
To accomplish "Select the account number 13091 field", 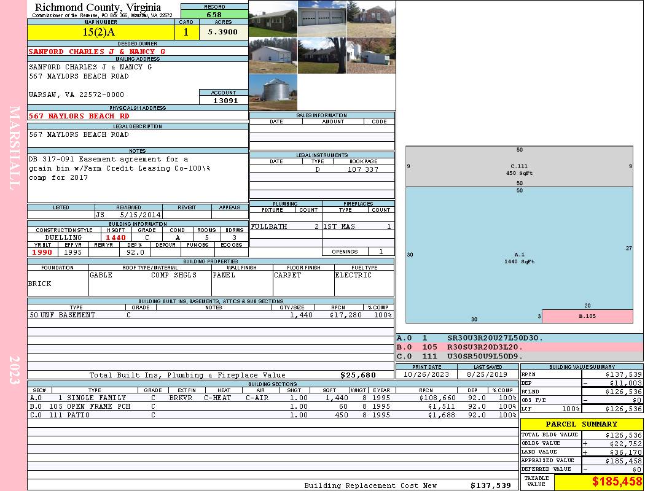I will pyautogui.click(x=224, y=100).
